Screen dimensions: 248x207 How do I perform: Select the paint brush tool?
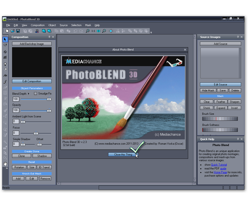pos(5,82)
